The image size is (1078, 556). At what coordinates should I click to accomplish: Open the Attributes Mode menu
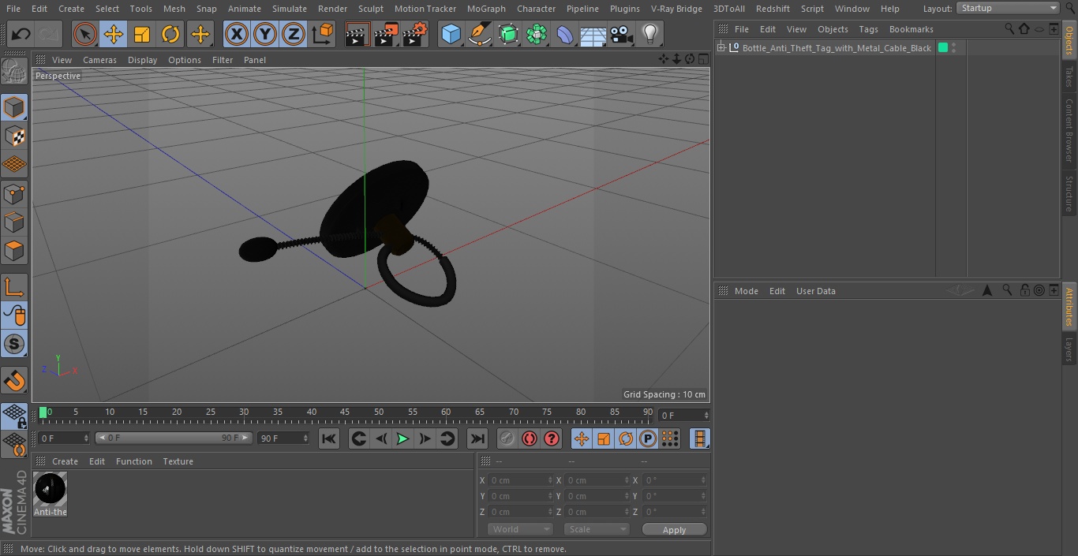tap(746, 291)
